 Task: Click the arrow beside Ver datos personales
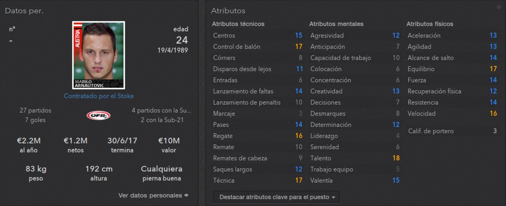click(186, 195)
